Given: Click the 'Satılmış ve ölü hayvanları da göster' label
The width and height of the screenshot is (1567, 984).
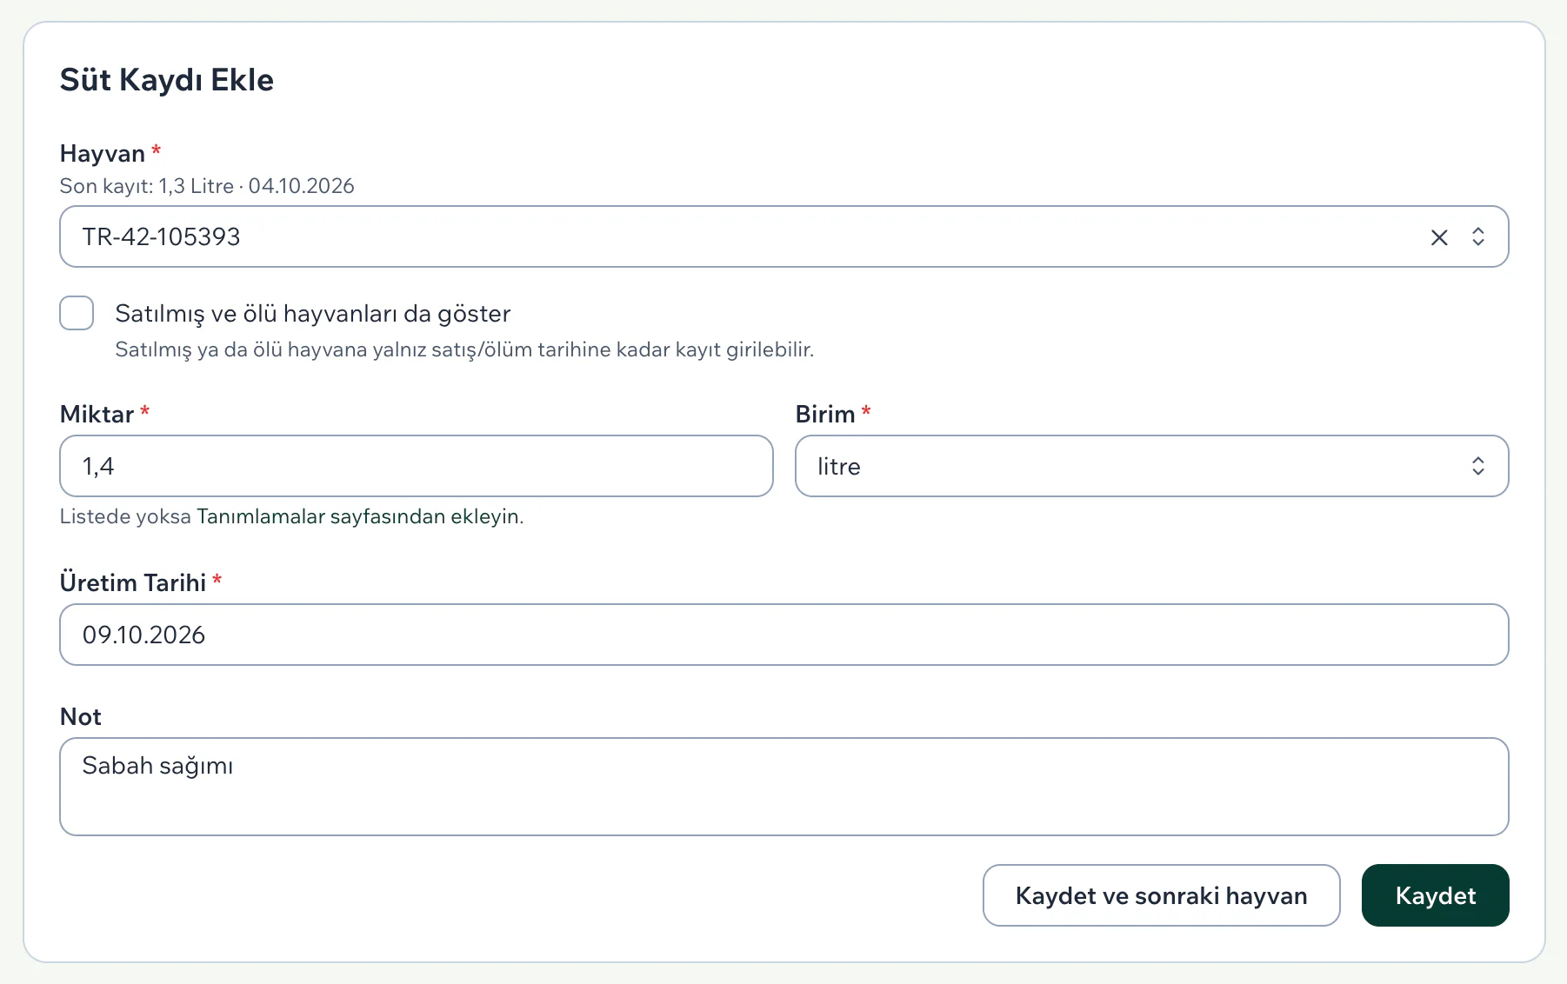Looking at the screenshot, I should pos(313,313).
